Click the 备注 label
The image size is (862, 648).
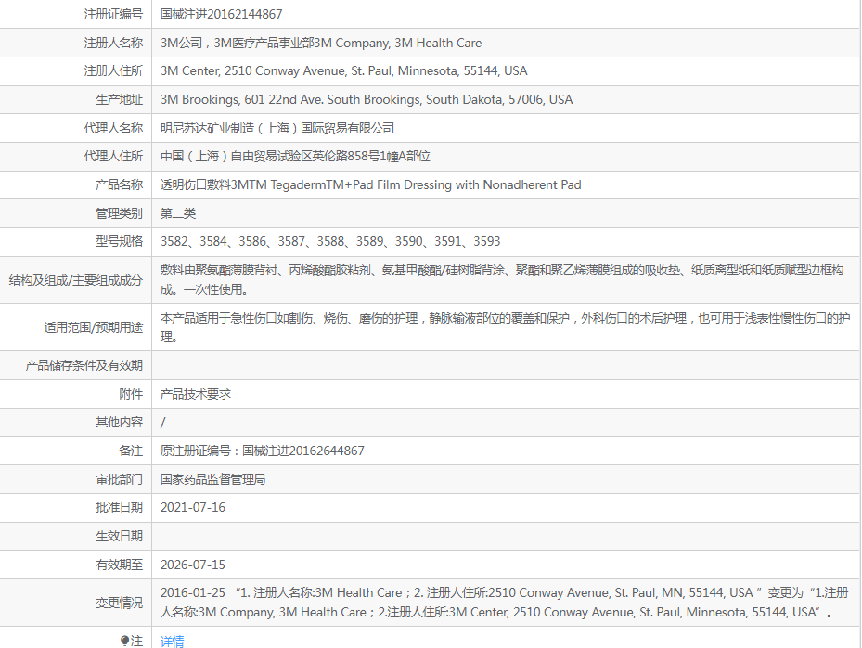pos(131,451)
